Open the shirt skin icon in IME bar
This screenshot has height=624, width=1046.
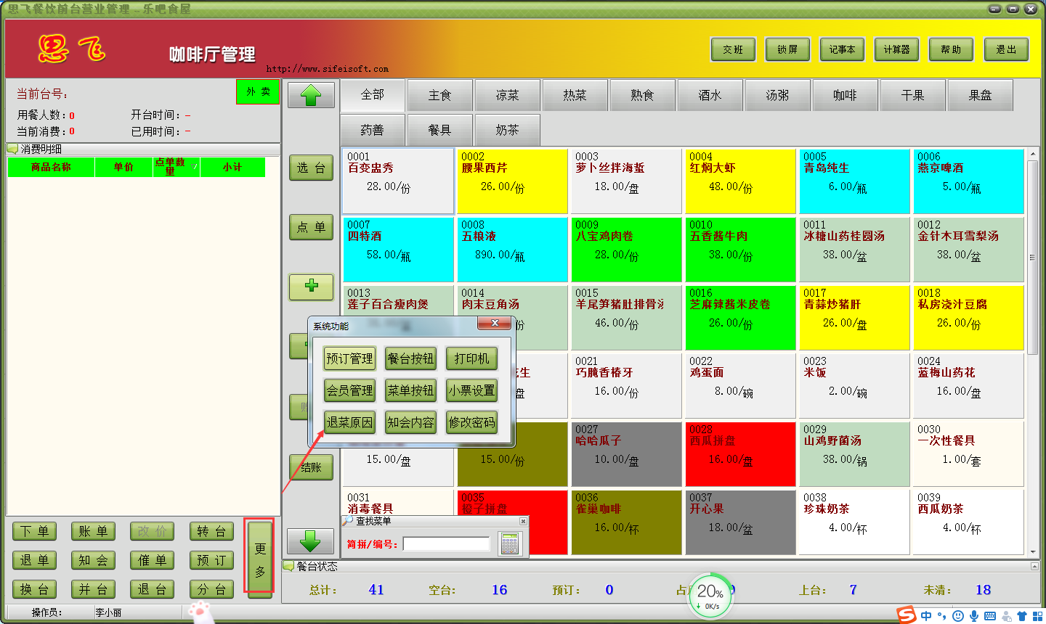point(1022,616)
